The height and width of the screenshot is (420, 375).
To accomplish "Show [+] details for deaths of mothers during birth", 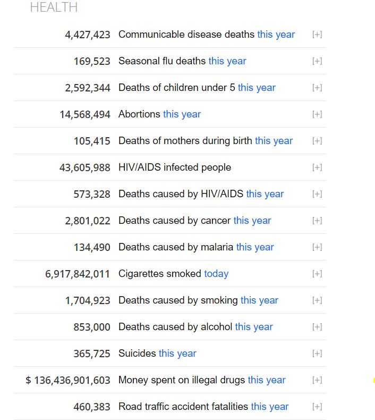I will (x=317, y=141).
